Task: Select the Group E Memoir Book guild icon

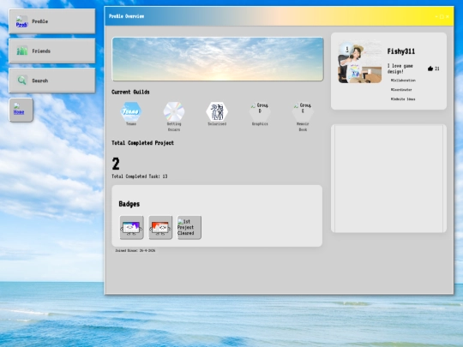Action: [303, 111]
